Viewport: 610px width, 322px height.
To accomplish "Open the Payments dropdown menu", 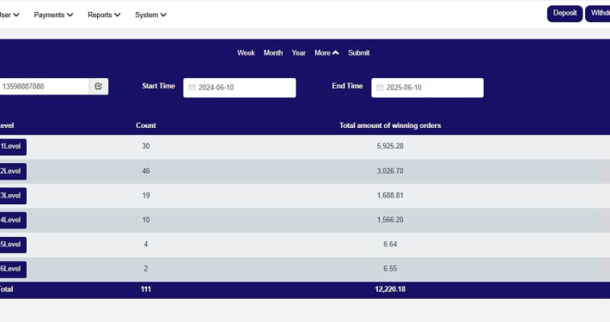I will [53, 15].
